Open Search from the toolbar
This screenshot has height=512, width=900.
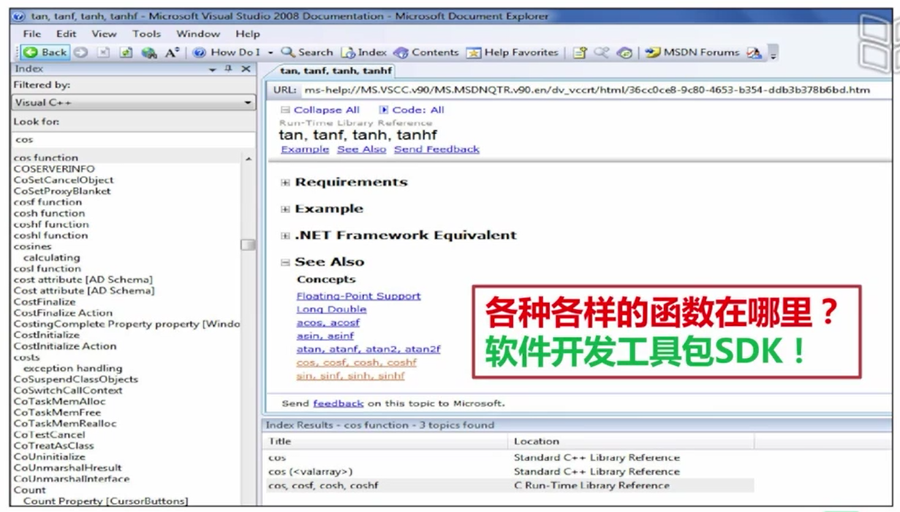pyautogui.click(x=307, y=53)
